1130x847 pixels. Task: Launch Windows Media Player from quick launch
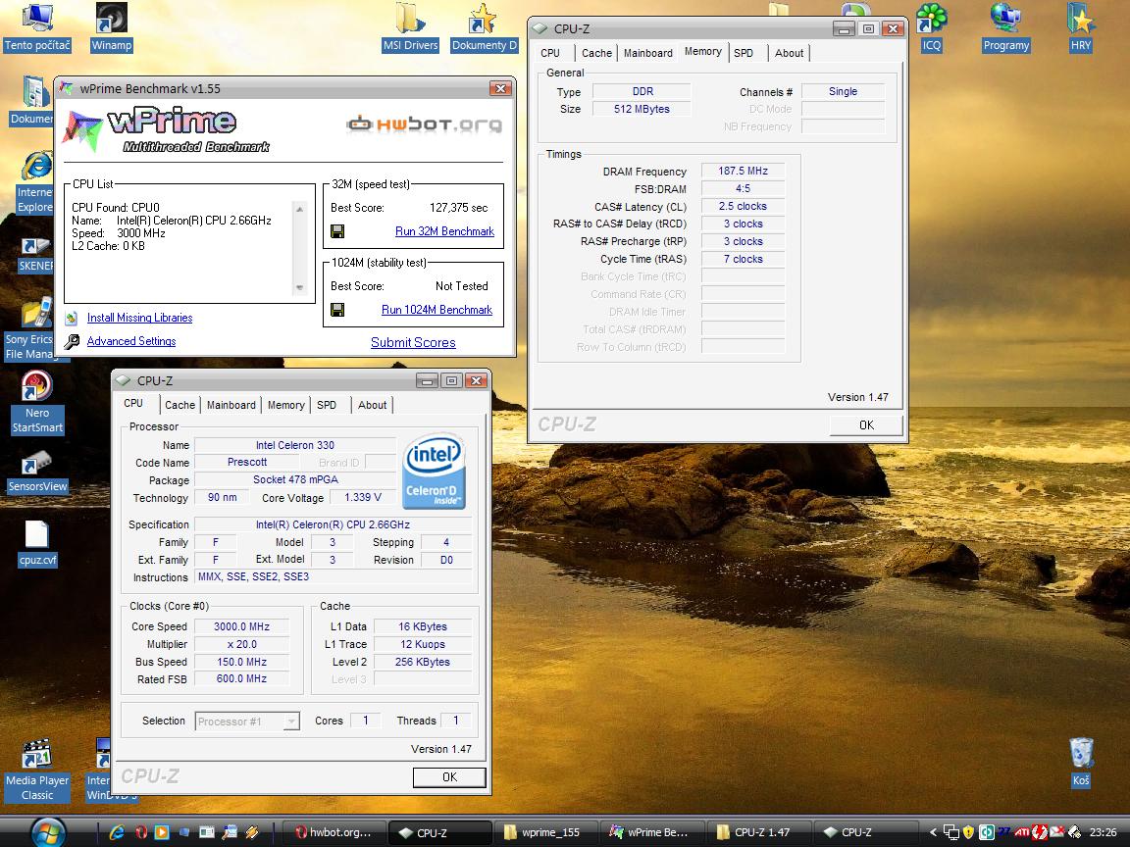162,832
